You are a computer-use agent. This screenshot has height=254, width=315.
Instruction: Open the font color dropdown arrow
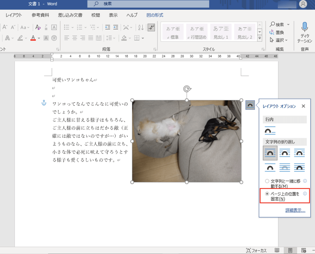click(x=39, y=38)
